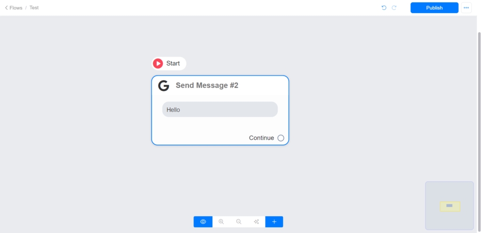Image resolution: width=482 pixels, height=233 pixels.
Task: Toggle the eye preview button
Action: (x=203, y=222)
